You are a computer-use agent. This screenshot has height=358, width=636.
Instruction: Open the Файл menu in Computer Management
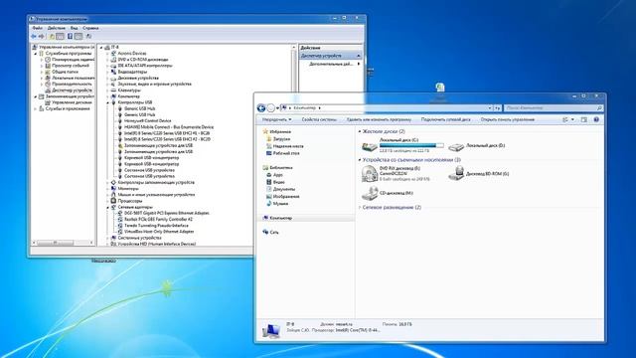tap(38, 28)
